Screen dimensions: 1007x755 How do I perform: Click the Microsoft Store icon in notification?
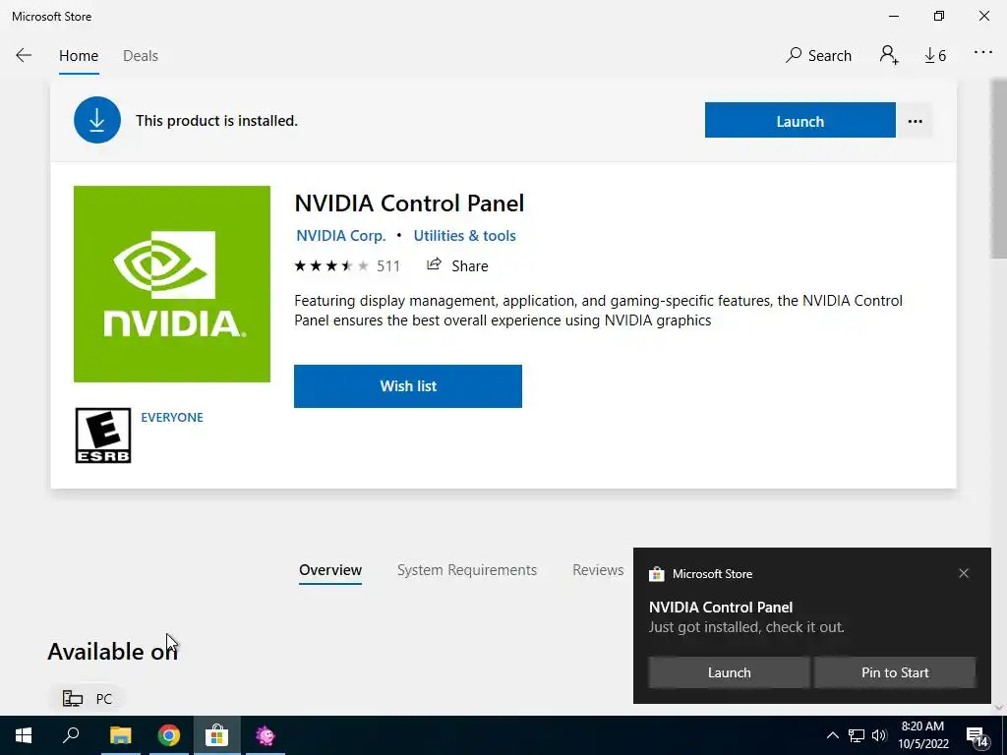[x=656, y=574]
